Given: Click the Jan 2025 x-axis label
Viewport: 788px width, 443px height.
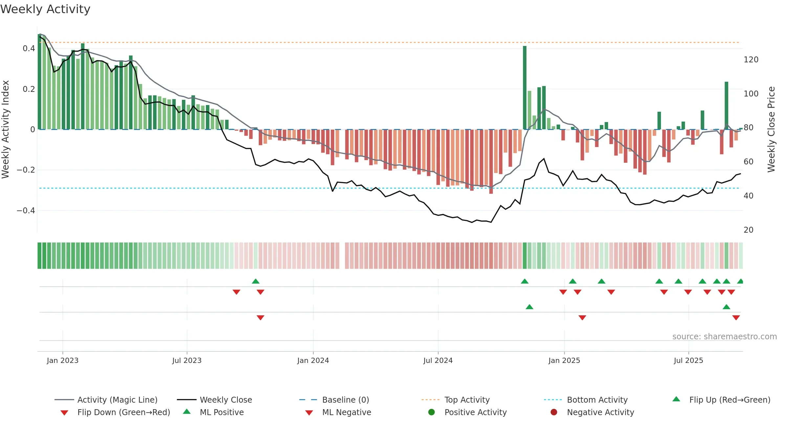Looking at the screenshot, I should (564, 360).
